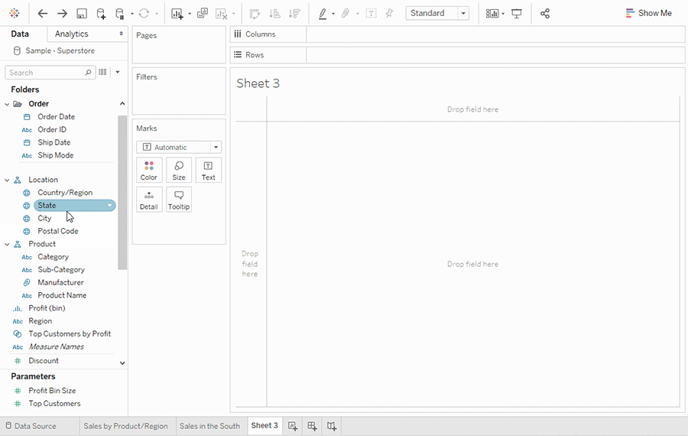688x436 pixels.
Task: Click the Undo back arrow in toolbar
Action: [43, 14]
